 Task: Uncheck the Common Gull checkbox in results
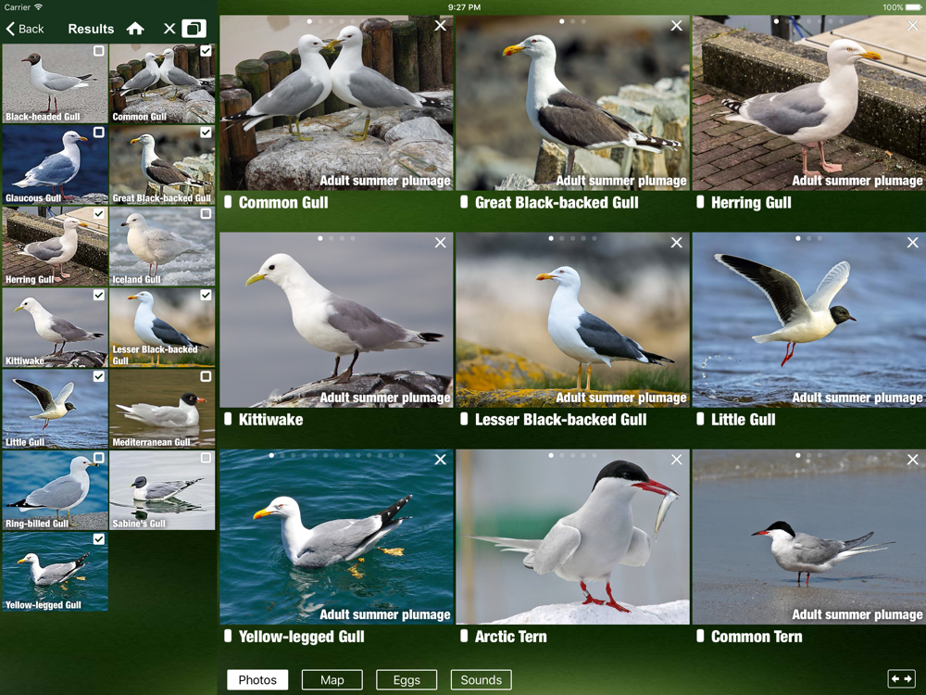(206, 51)
